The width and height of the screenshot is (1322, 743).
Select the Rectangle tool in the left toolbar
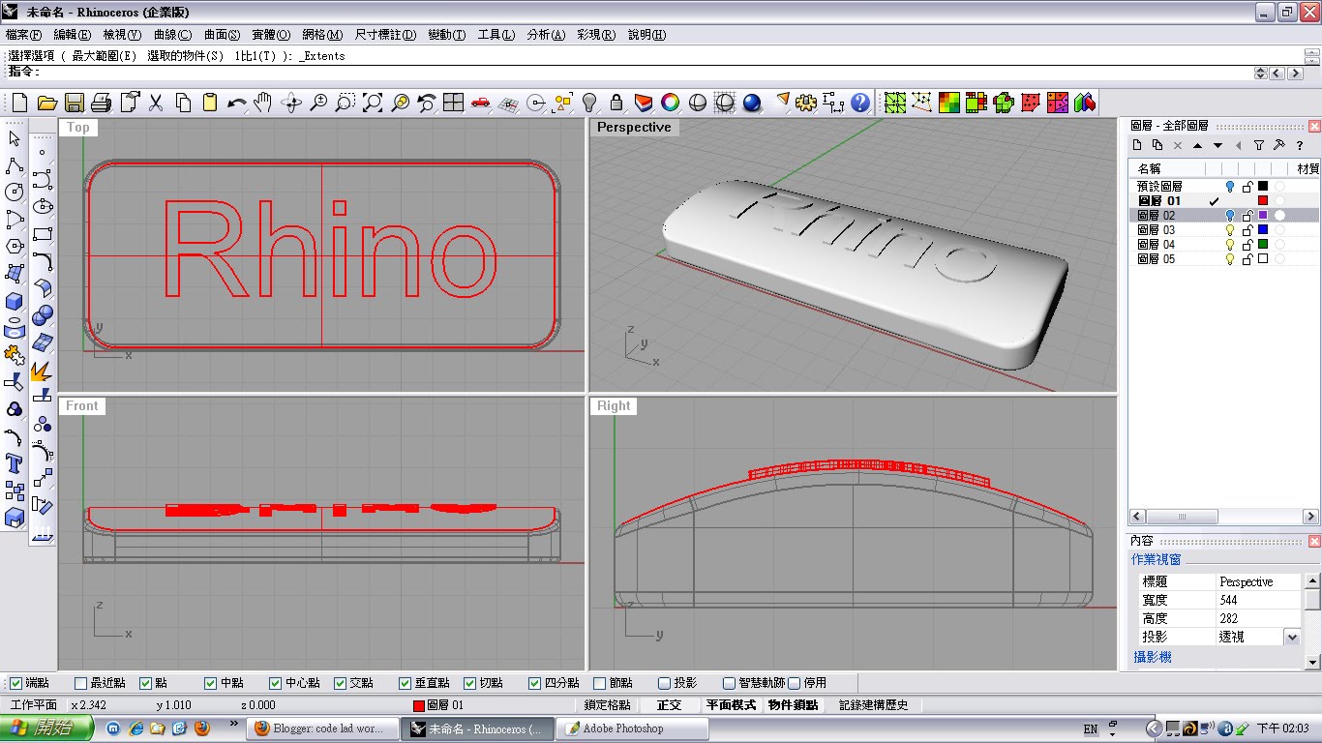coord(43,234)
